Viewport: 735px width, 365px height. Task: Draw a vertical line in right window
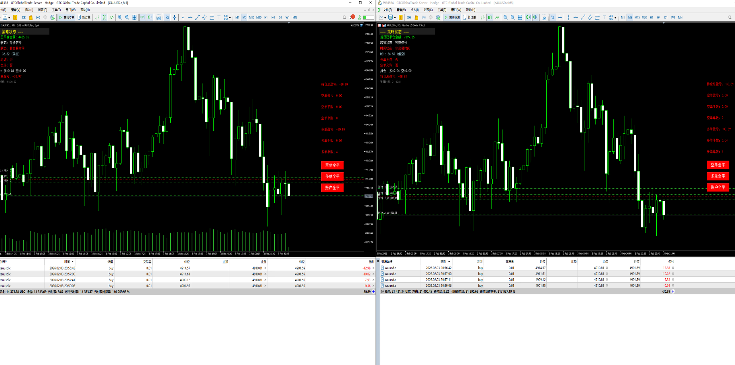(x=568, y=17)
